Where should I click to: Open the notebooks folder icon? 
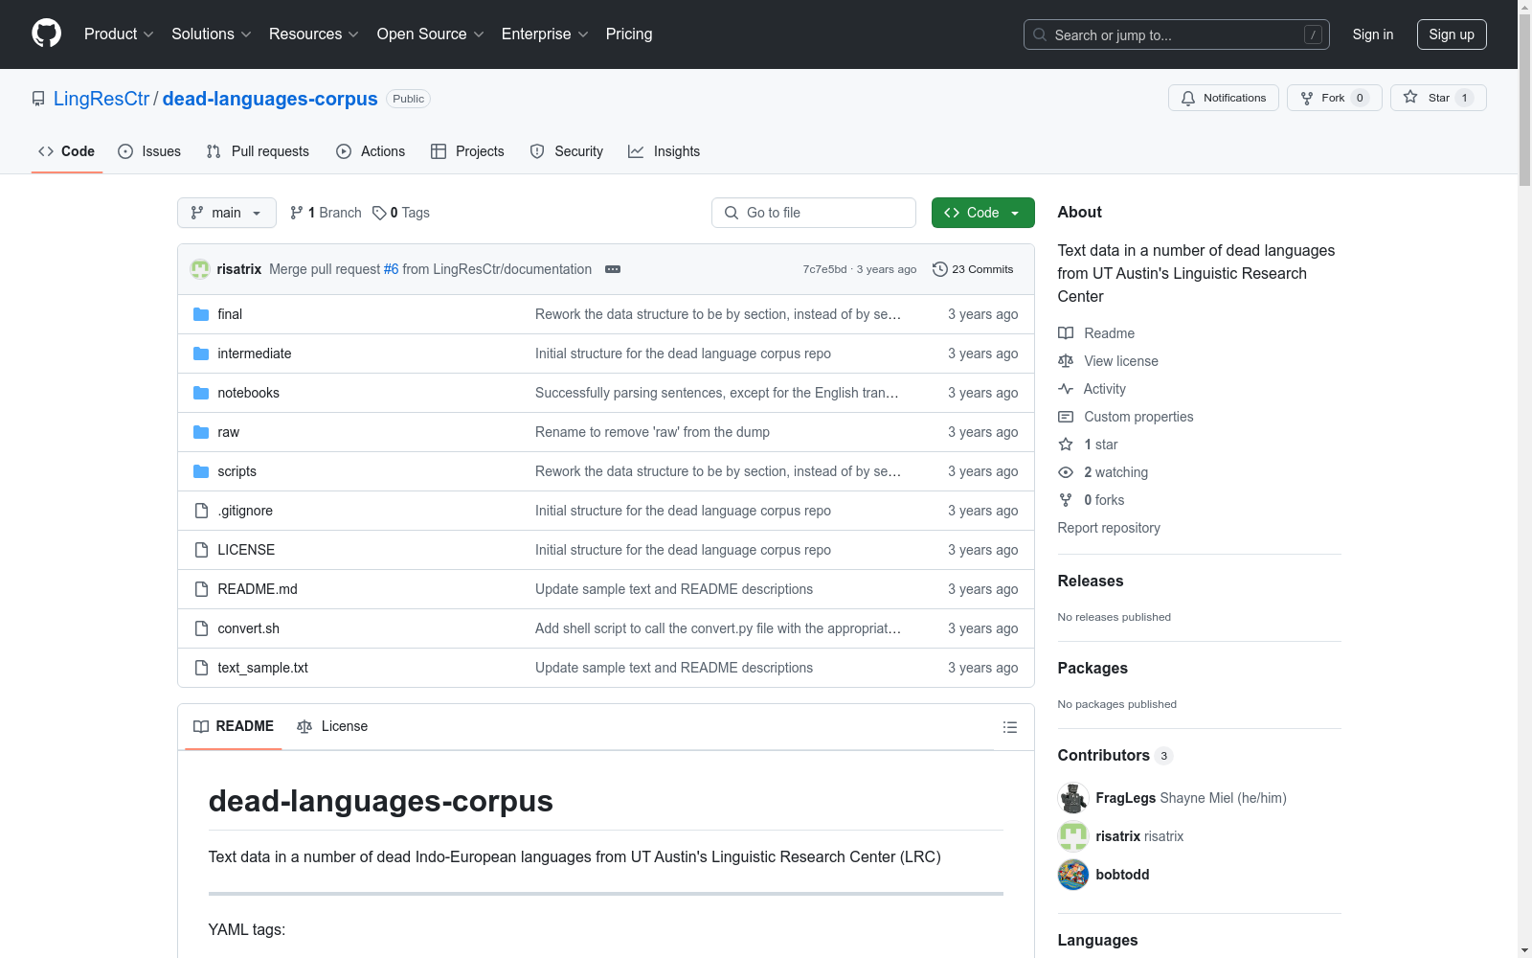pos(201,393)
